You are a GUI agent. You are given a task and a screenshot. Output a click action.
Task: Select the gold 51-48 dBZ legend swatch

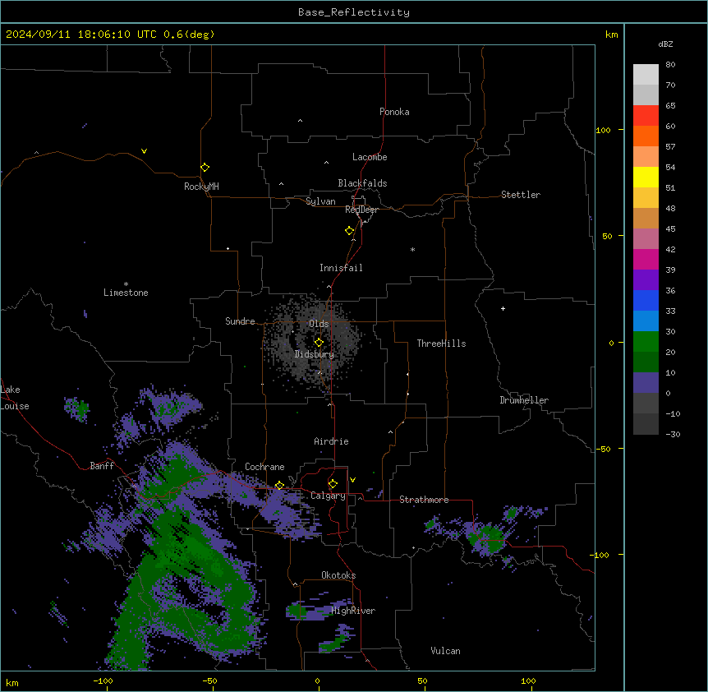[x=646, y=197]
